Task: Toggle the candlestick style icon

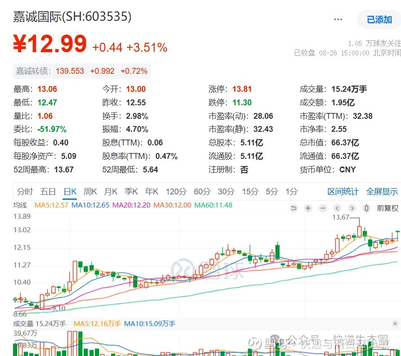Action: click(366, 208)
